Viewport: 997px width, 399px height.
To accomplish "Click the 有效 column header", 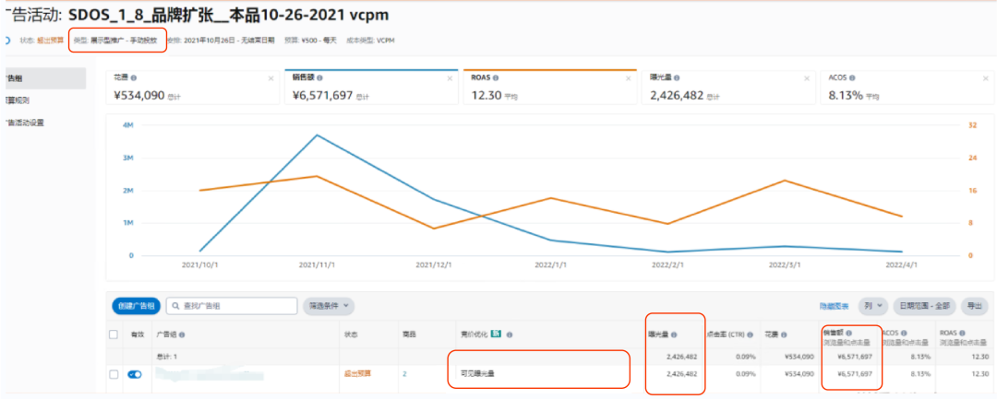I will [x=137, y=334].
